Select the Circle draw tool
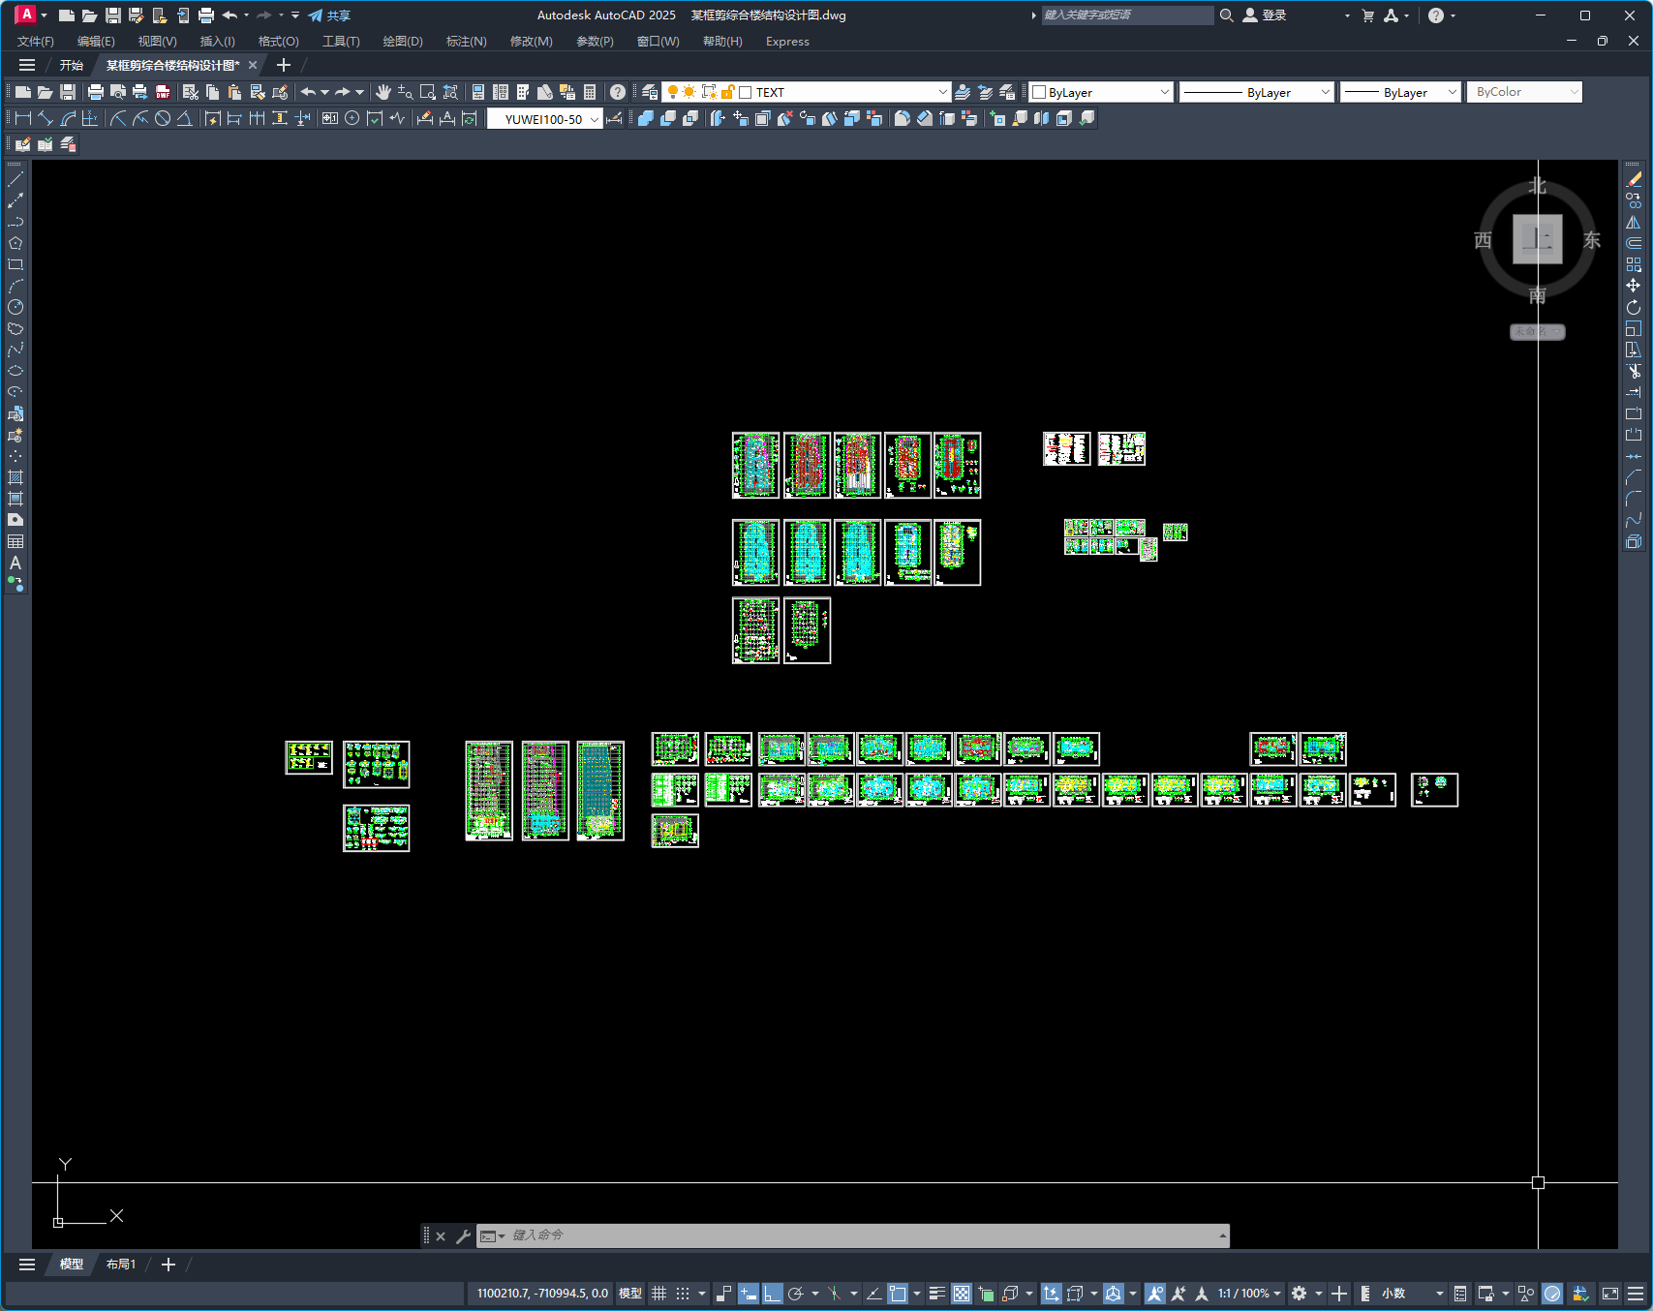 [x=15, y=307]
